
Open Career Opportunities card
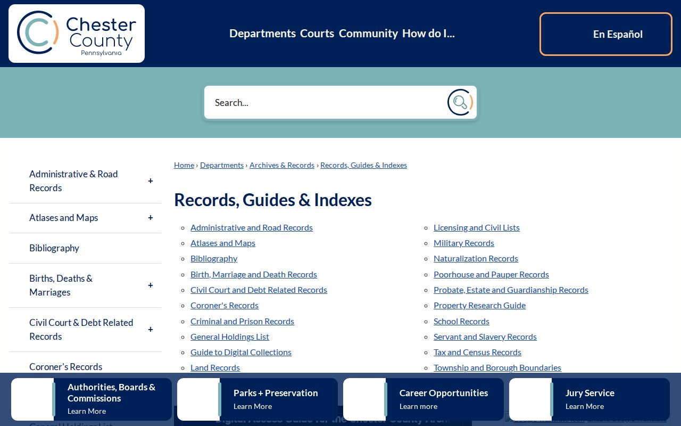point(423,399)
